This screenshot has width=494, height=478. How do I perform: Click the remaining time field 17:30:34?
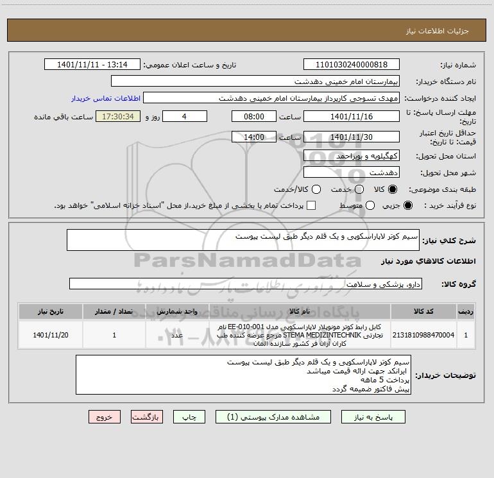pos(118,116)
